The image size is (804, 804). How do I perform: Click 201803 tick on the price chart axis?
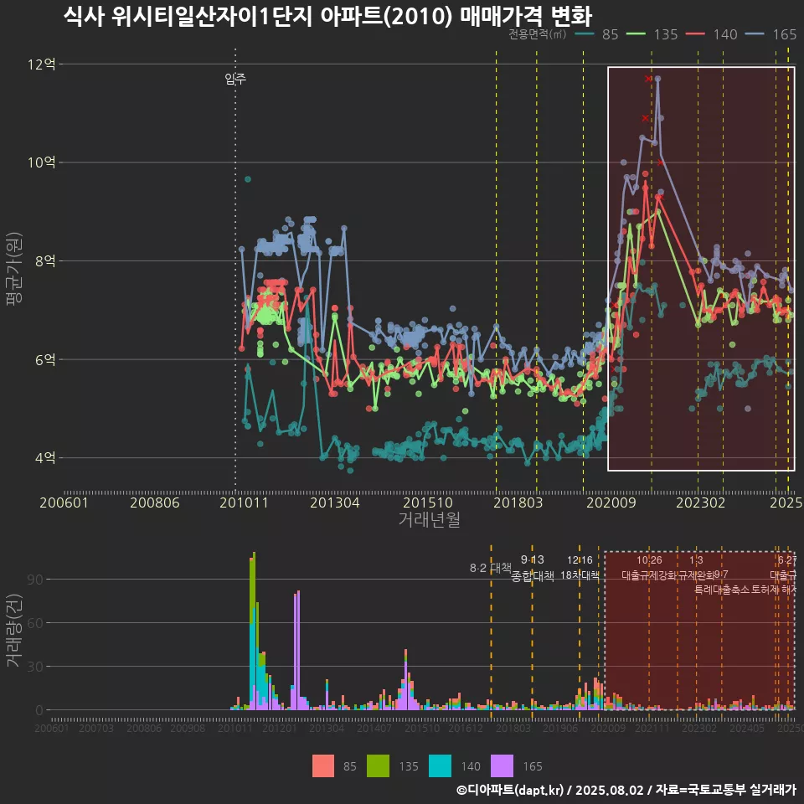(x=518, y=502)
